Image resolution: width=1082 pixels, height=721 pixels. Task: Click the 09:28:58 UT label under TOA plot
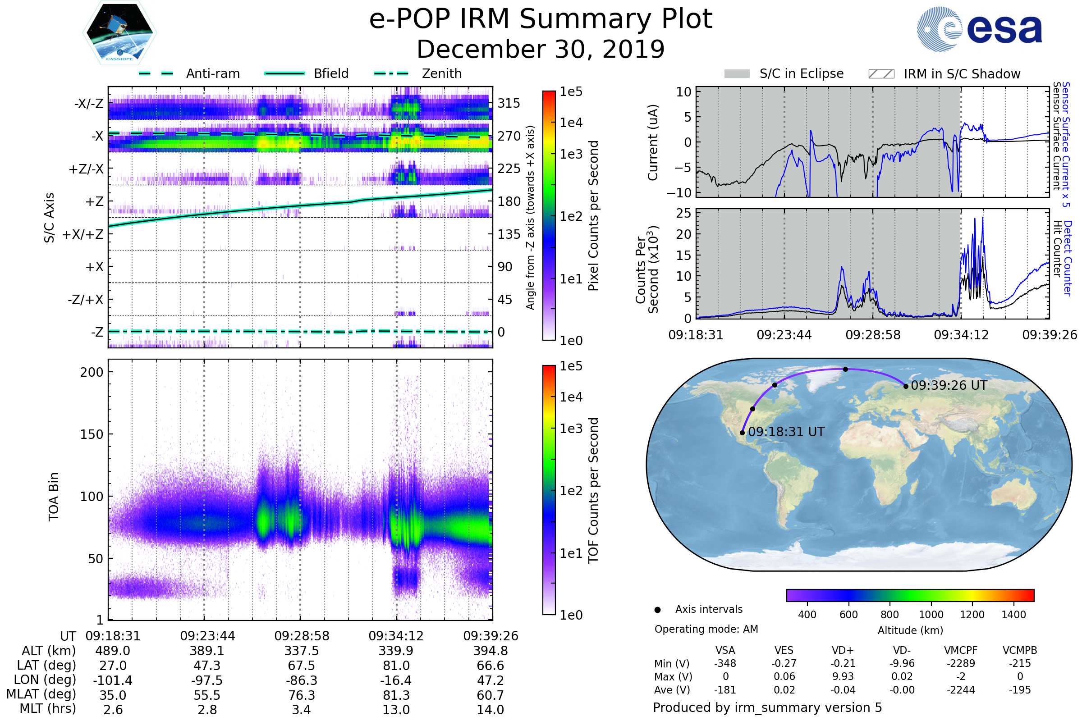[302, 636]
